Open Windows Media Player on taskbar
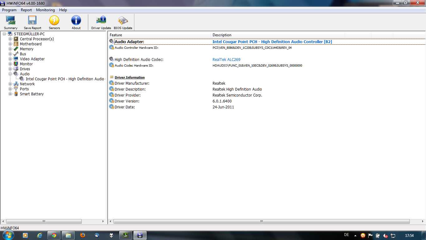 point(25,235)
